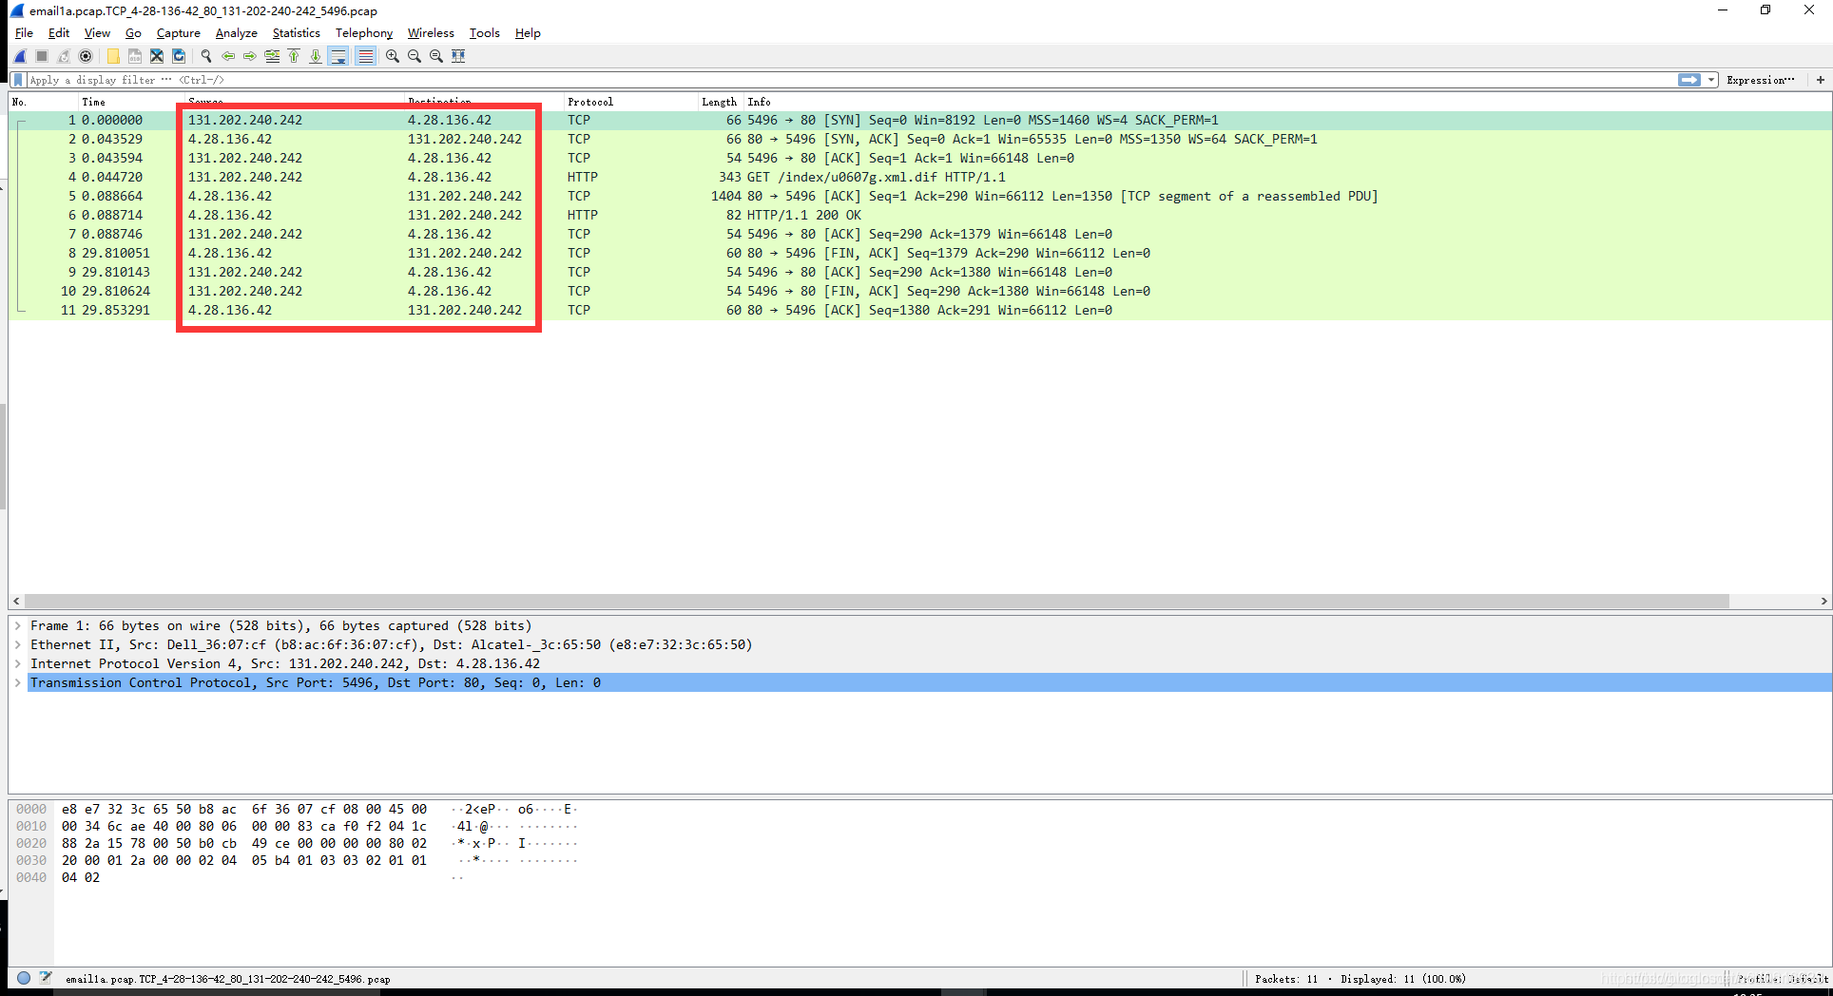
Task: Click the packet list horizontal scrollbar
Action: point(877,601)
